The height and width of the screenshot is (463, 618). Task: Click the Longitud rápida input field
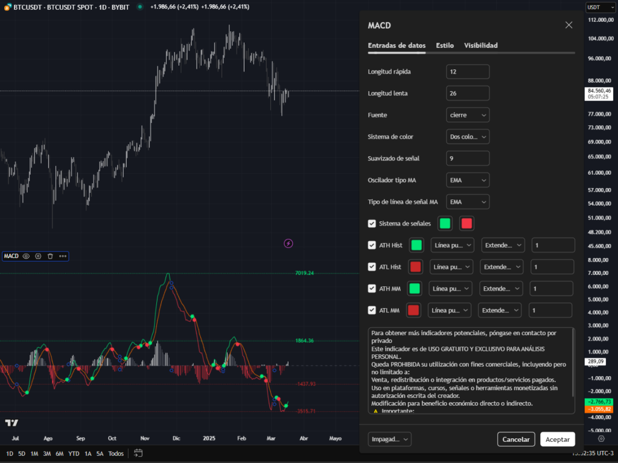468,72
